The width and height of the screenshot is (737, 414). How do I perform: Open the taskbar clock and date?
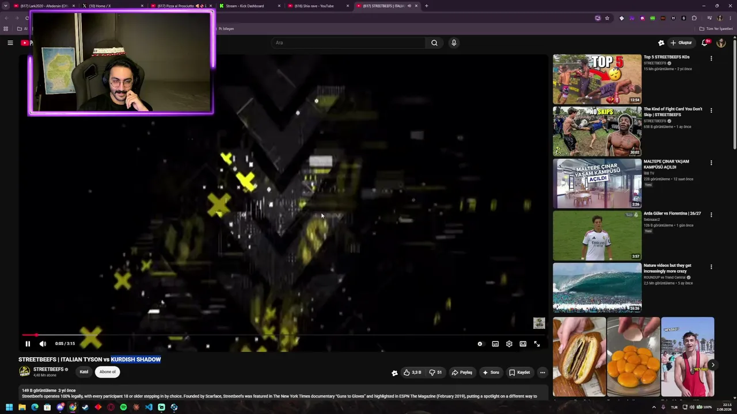pyautogui.click(x=724, y=407)
